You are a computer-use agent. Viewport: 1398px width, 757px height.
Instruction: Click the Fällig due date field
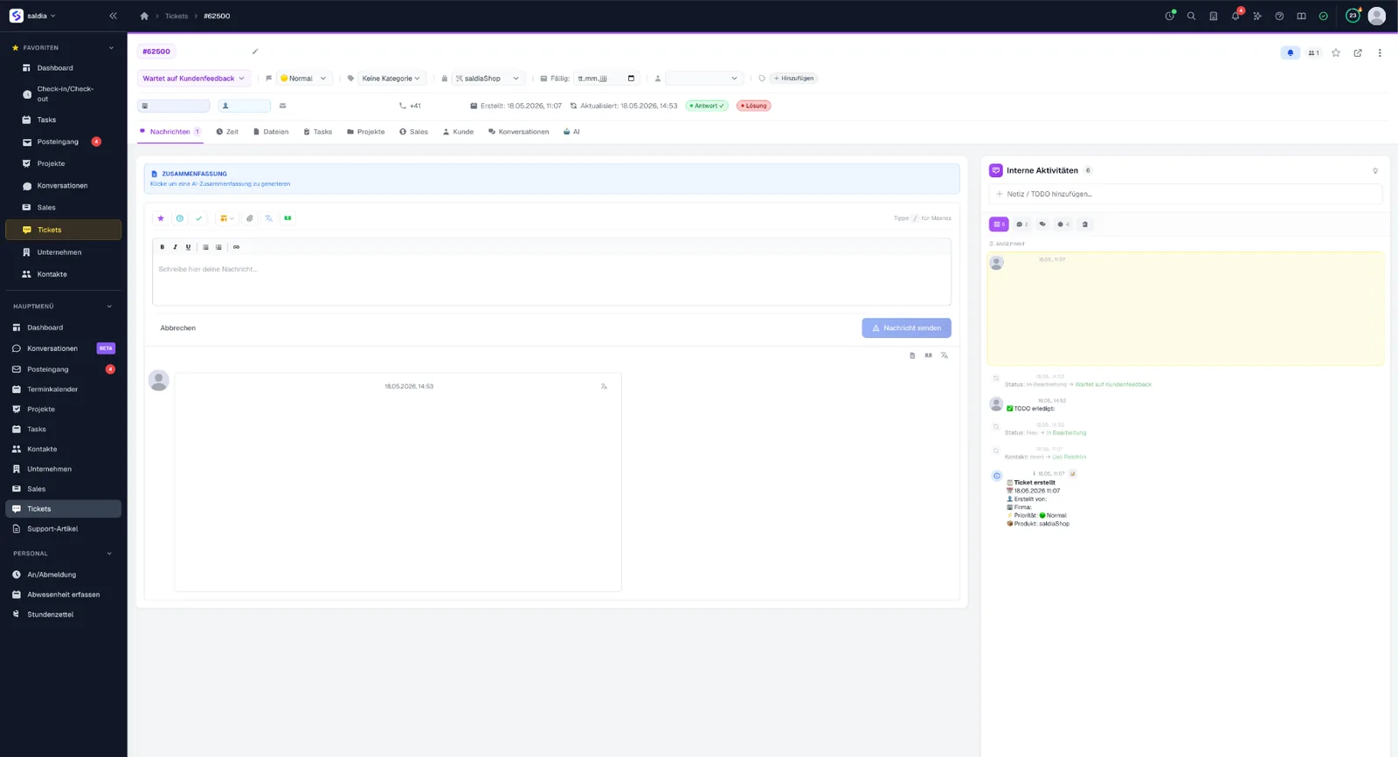click(606, 79)
